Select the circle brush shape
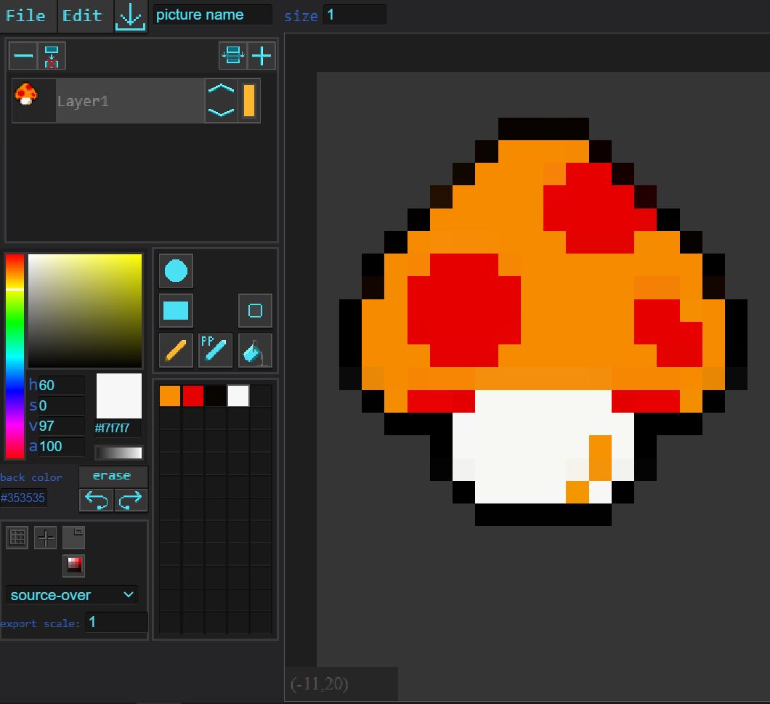Image resolution: width=770 pixels, height=704 pixels. click(x=176, y=271)
